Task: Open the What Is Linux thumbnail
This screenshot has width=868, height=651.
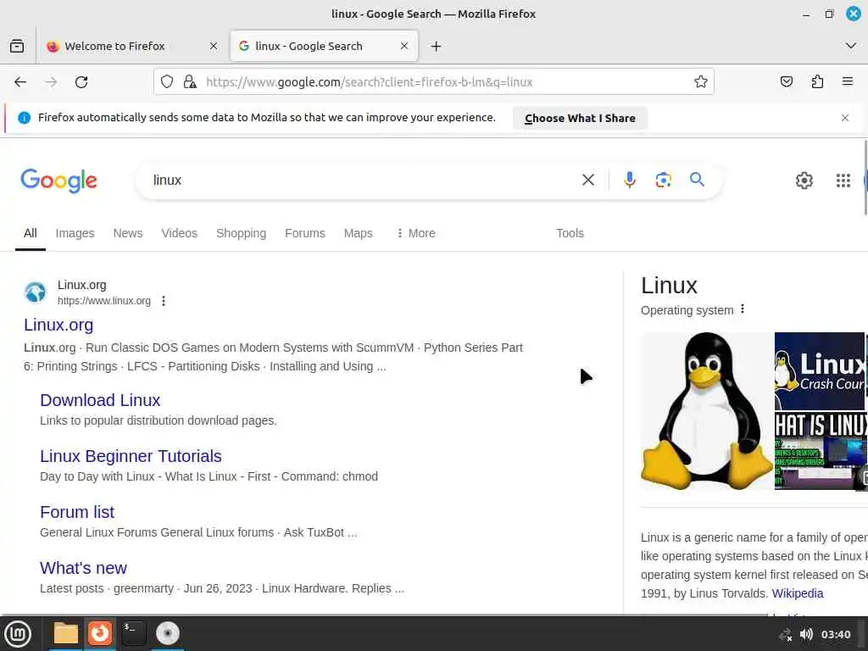Action: (821, 451)
